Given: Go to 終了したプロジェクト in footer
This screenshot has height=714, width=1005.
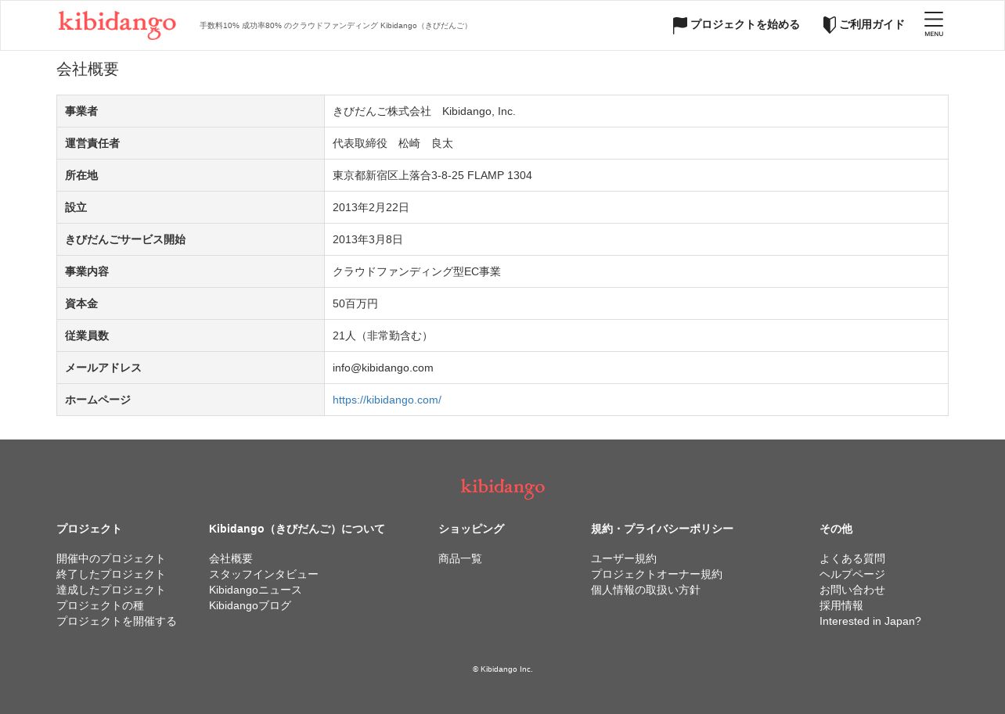Looking at the screenshot, I should click(111, 574).
